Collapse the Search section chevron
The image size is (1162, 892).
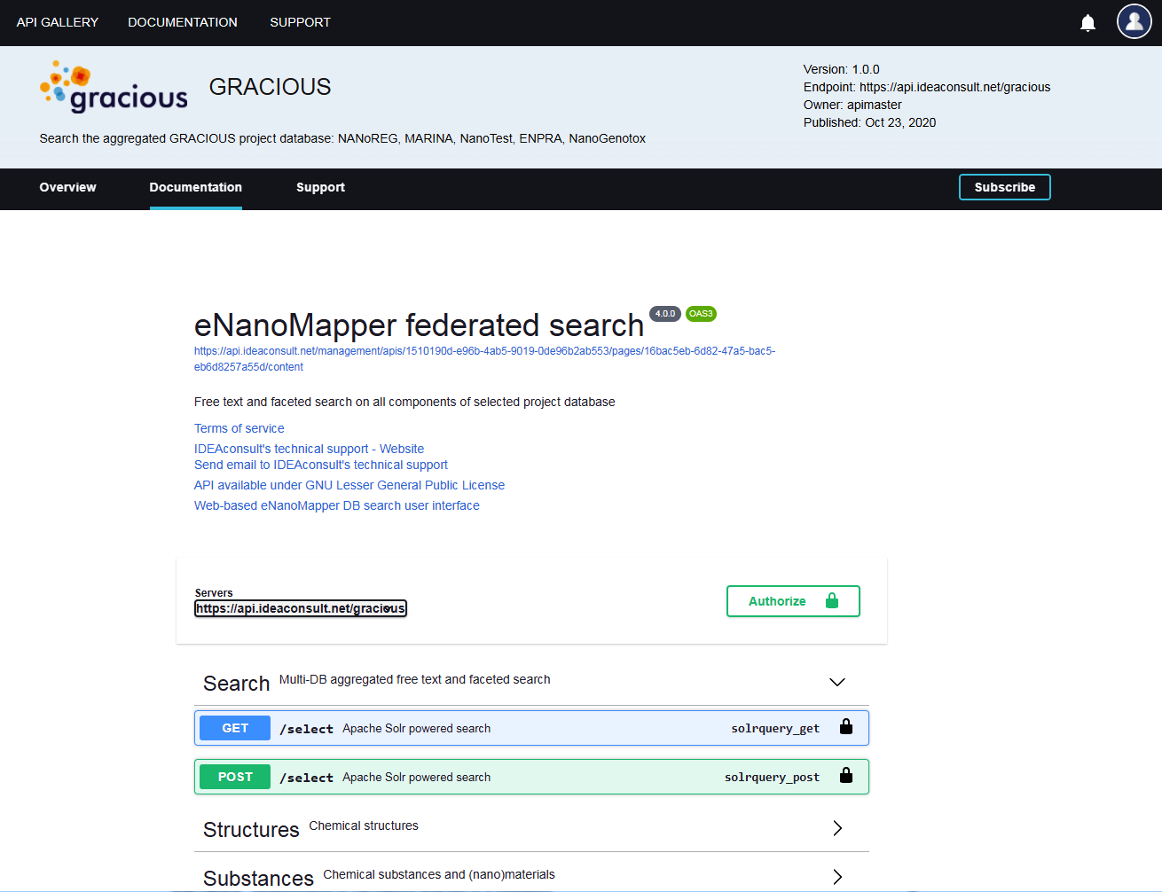(836, 682)
